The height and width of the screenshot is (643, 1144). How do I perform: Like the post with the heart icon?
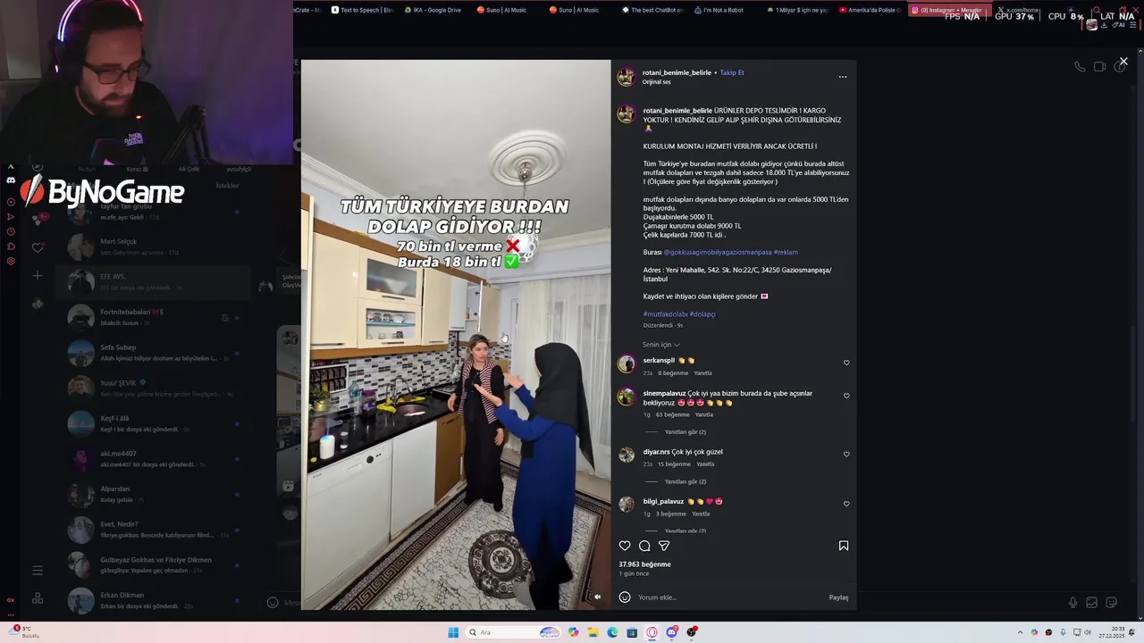(x=625, y=546)
